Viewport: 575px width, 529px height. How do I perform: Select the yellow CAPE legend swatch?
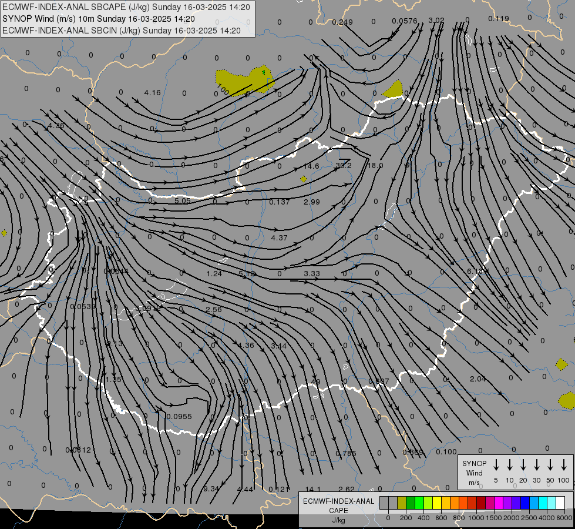[437, 503]
